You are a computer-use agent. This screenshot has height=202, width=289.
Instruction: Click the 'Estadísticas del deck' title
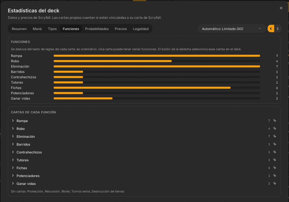click(x=34, y=10)
